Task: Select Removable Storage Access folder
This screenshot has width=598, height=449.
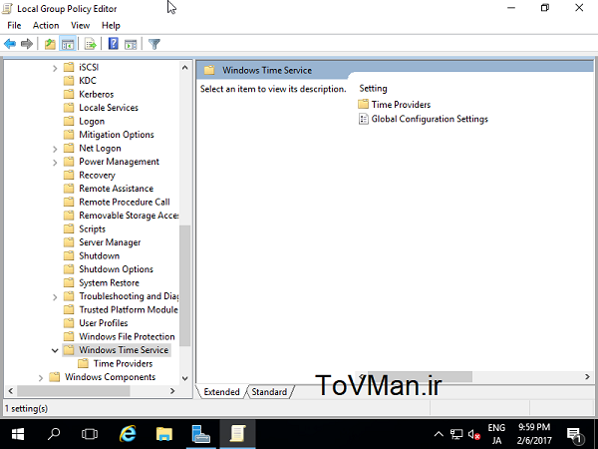Action: [x=129, y=216]
